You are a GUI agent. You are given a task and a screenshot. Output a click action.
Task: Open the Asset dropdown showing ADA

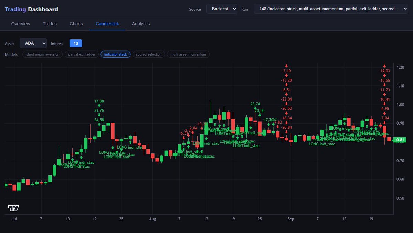[33, 43]
